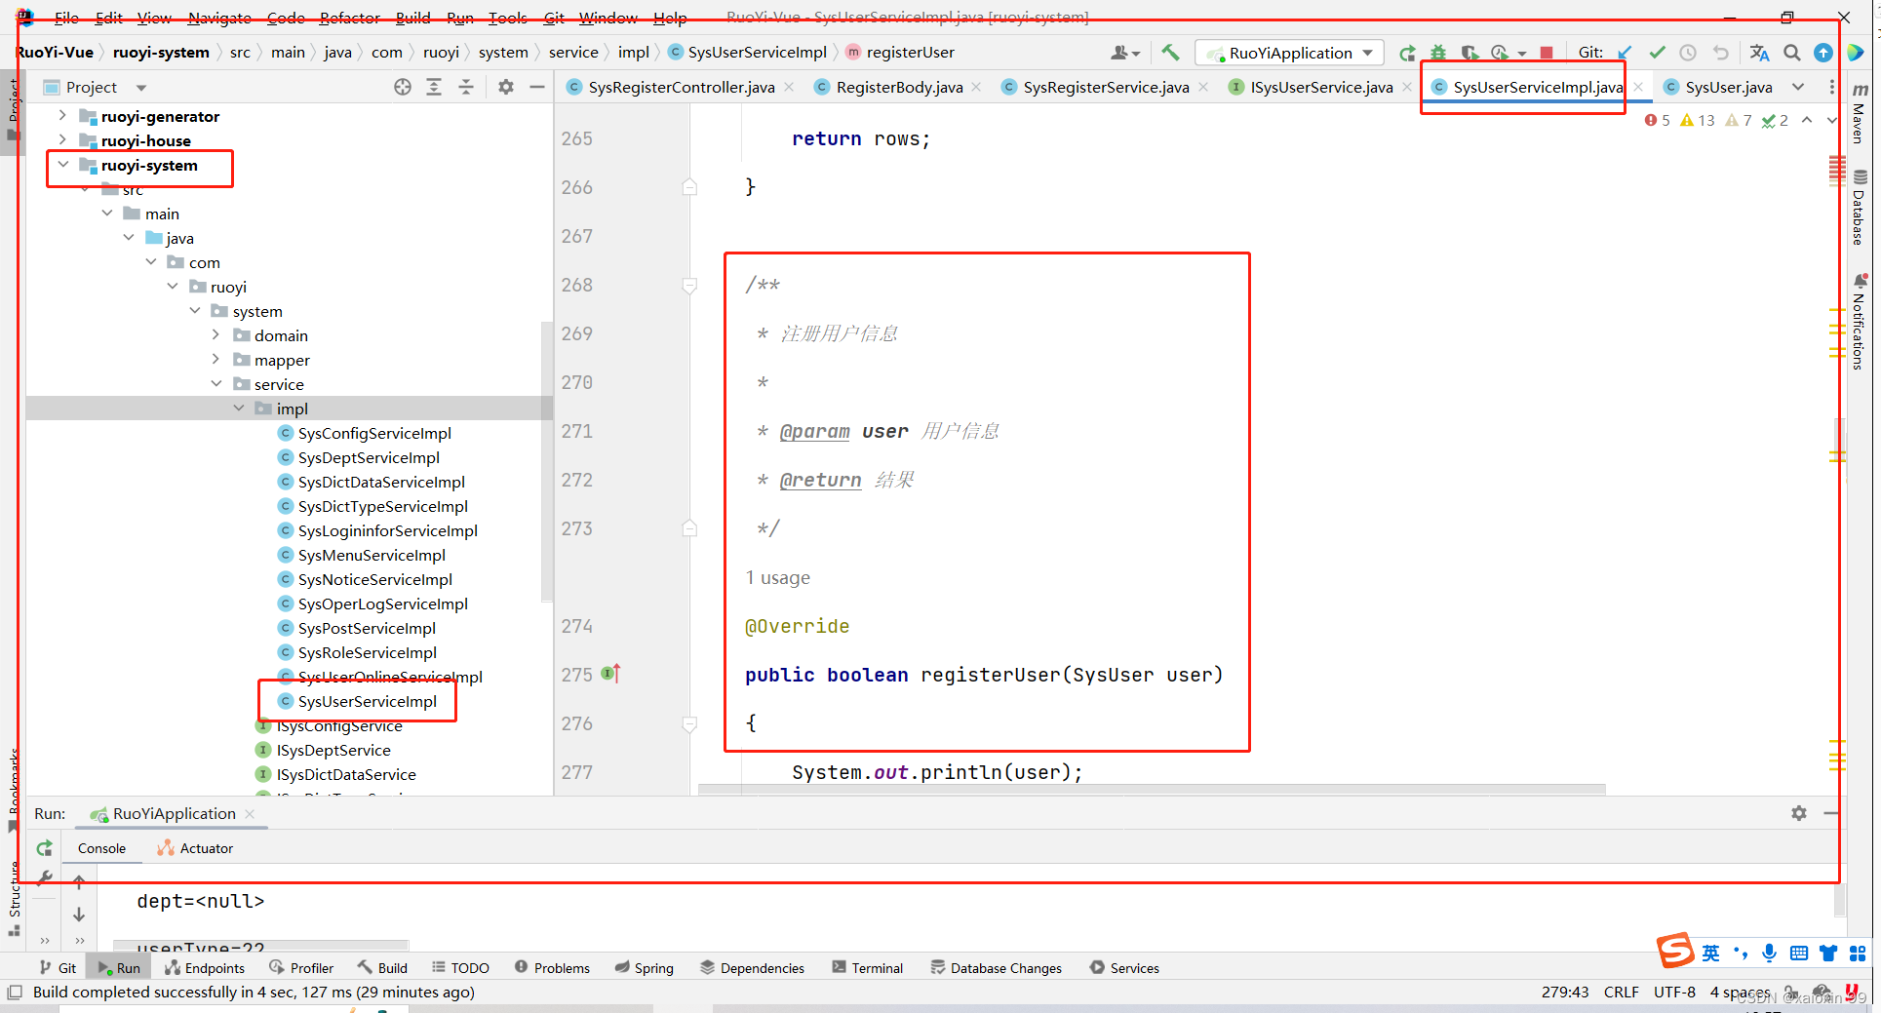Open the Notifications tool window

point(1860,322)
